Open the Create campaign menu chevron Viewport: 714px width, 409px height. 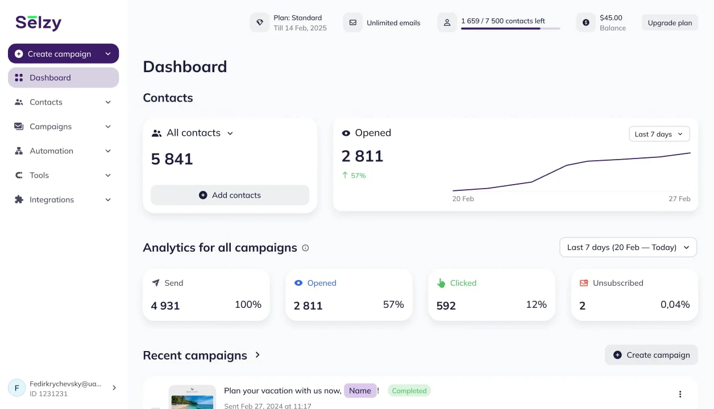[108, 53]
